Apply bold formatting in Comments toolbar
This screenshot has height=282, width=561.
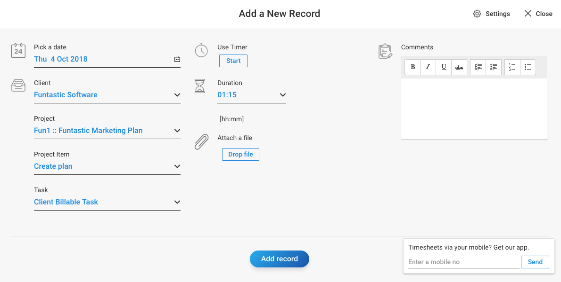pyautogui.click(x=412, y=67)
